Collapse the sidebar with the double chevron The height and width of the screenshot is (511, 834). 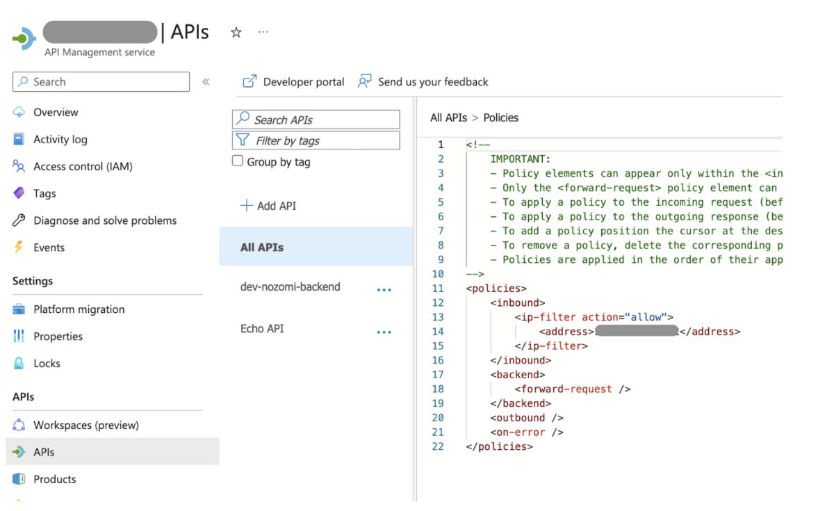(206, 82)
